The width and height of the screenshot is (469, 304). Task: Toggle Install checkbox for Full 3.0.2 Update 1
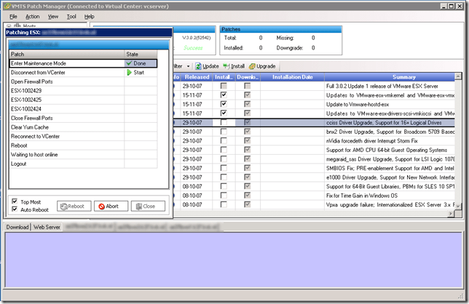(224, 86)
